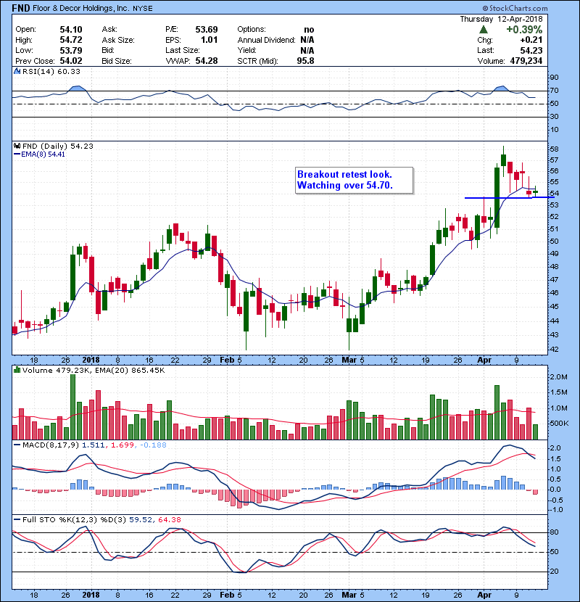
Task: Click the StockCharts.com credit text
Action: (515, 8)
